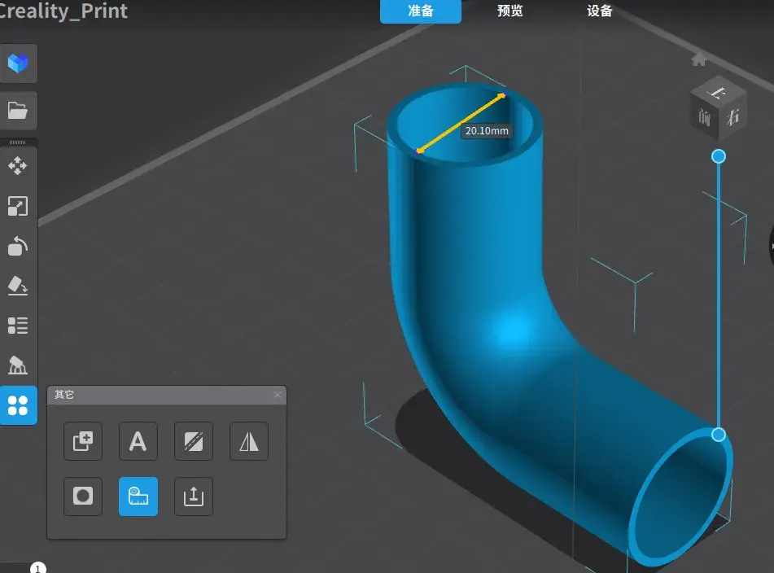Viewport: 774px width, 573px height.
Task: Click the export/upload icon in 其它 panel
Action: pyautogui.click(x=194, y=496)
